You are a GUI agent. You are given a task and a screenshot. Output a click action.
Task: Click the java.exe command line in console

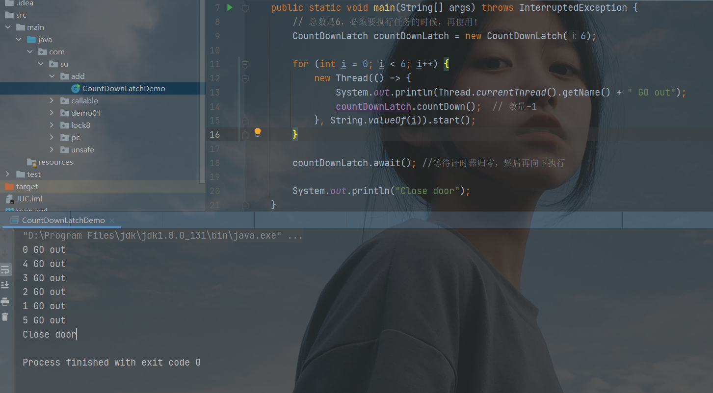(x=162, y=236)
